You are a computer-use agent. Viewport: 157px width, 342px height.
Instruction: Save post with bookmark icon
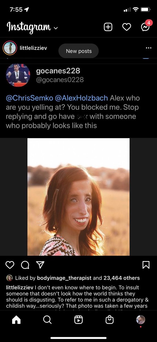click(146, 265)
